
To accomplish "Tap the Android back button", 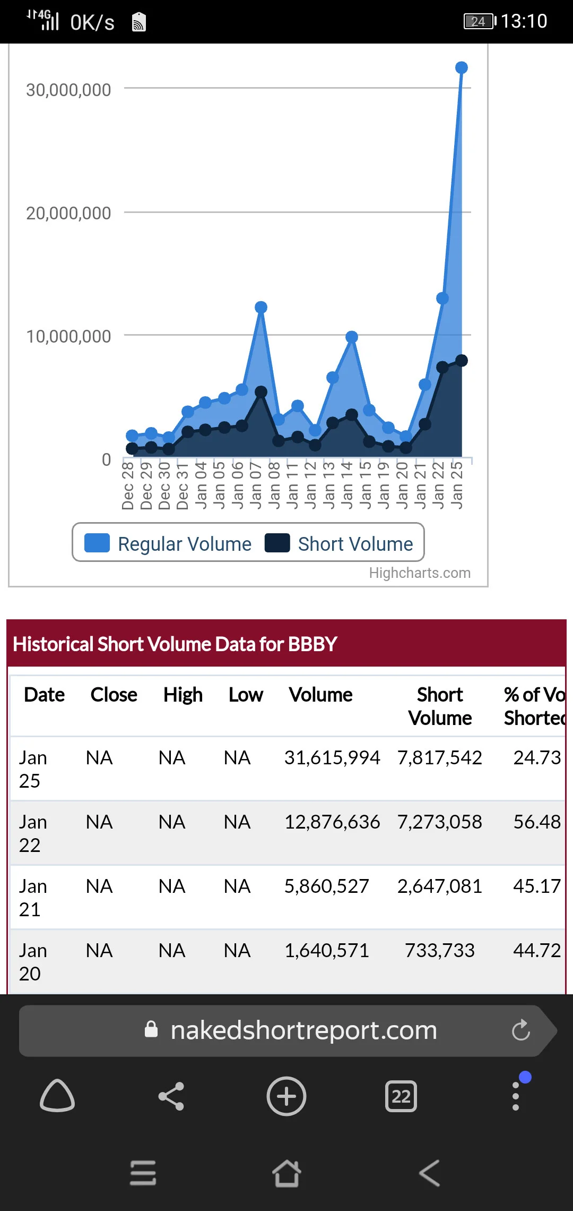I will pos(430,1173).
